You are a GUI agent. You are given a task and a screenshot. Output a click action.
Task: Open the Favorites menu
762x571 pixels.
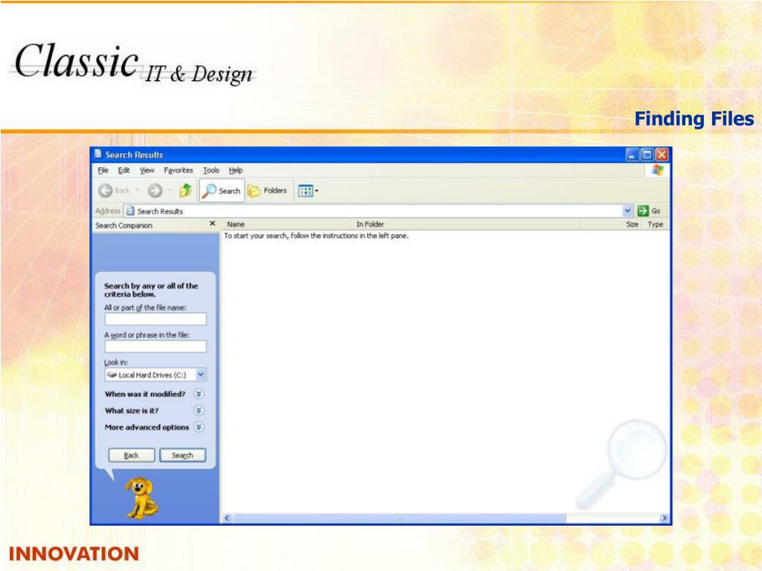pyautogui.click(x=179, y=170)
